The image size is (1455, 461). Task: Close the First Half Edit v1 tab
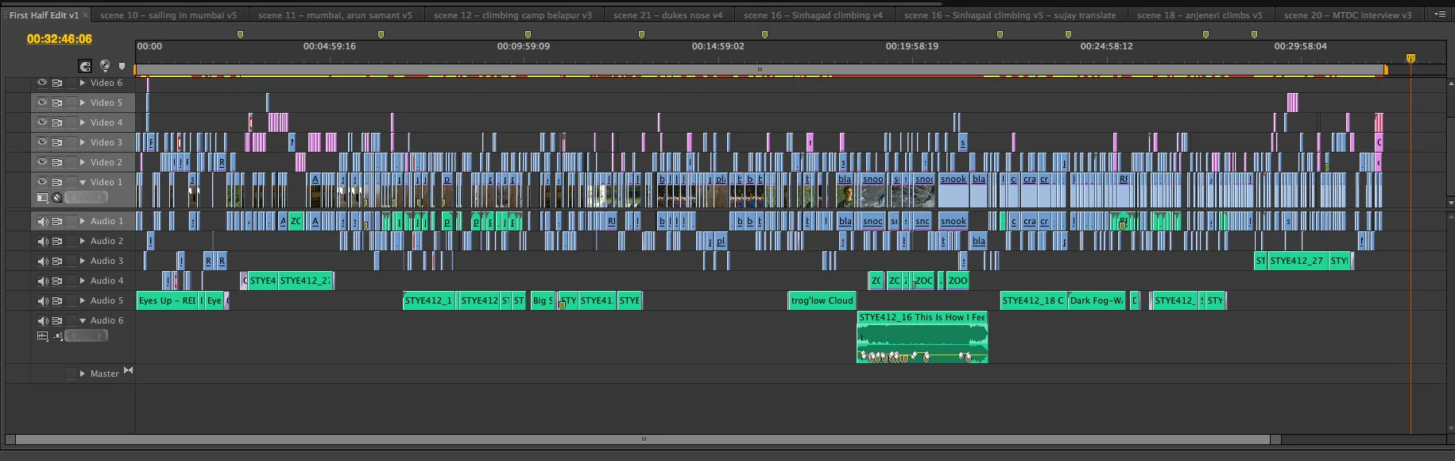(85, 15)
